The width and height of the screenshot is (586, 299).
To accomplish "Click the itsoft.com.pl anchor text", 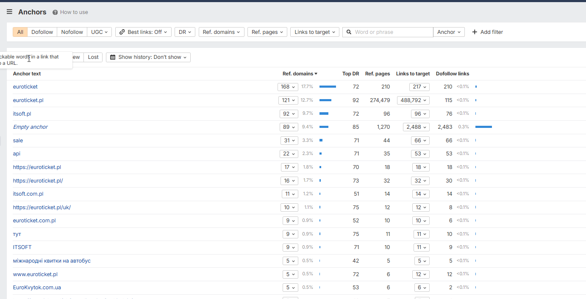I will [x=28, y=194].
